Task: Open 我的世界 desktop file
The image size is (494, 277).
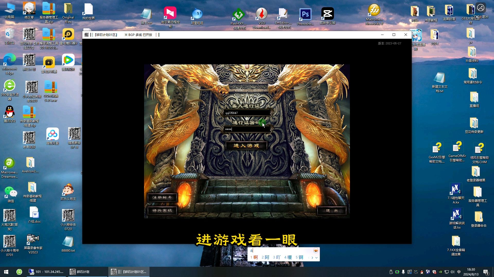Action: [x=88, y=12]
